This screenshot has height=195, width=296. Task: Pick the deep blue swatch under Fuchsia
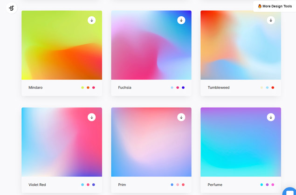pyautogui.click(x=183, y=87)
